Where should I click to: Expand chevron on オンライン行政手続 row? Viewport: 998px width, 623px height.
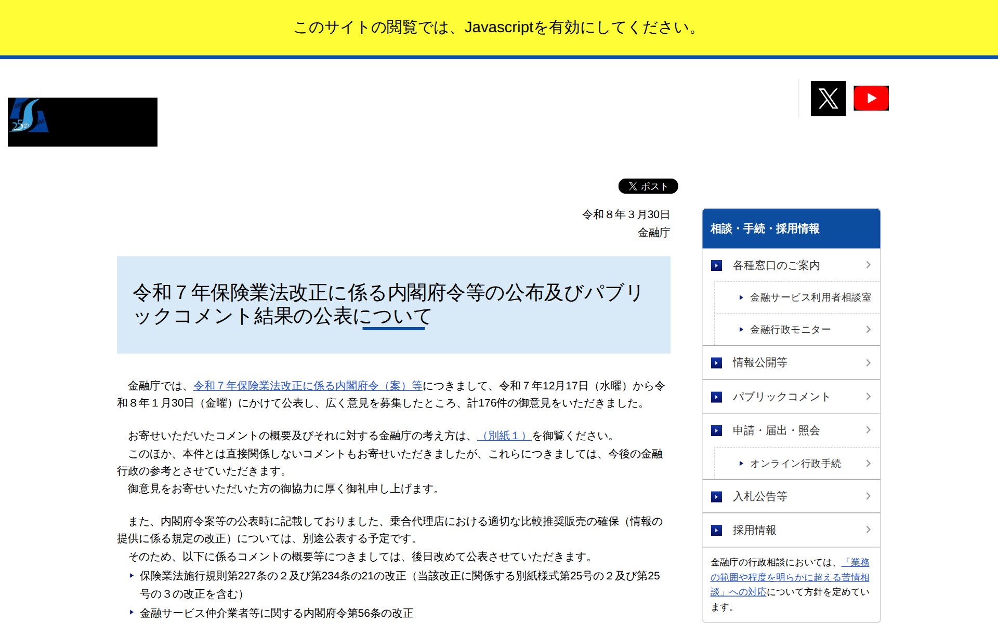868,464
